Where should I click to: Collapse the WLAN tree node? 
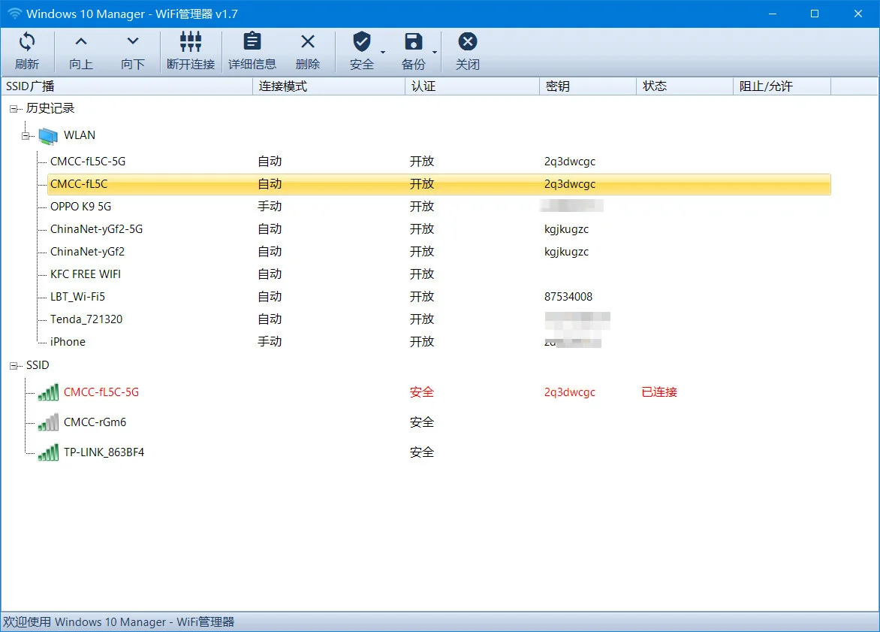pos(26,135)
